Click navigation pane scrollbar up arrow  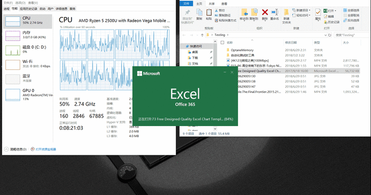coord(215,42)
